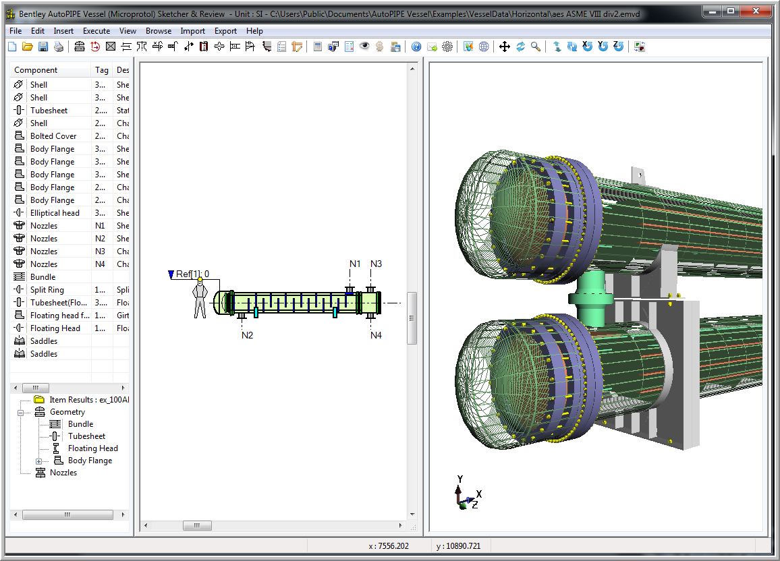
Task: Click the rotate about Z axis icon
Action: pos(618,47)
